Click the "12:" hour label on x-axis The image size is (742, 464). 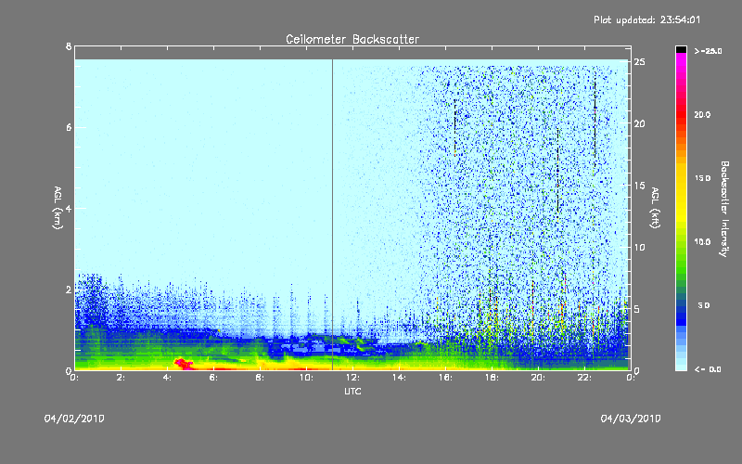point(353,378)
